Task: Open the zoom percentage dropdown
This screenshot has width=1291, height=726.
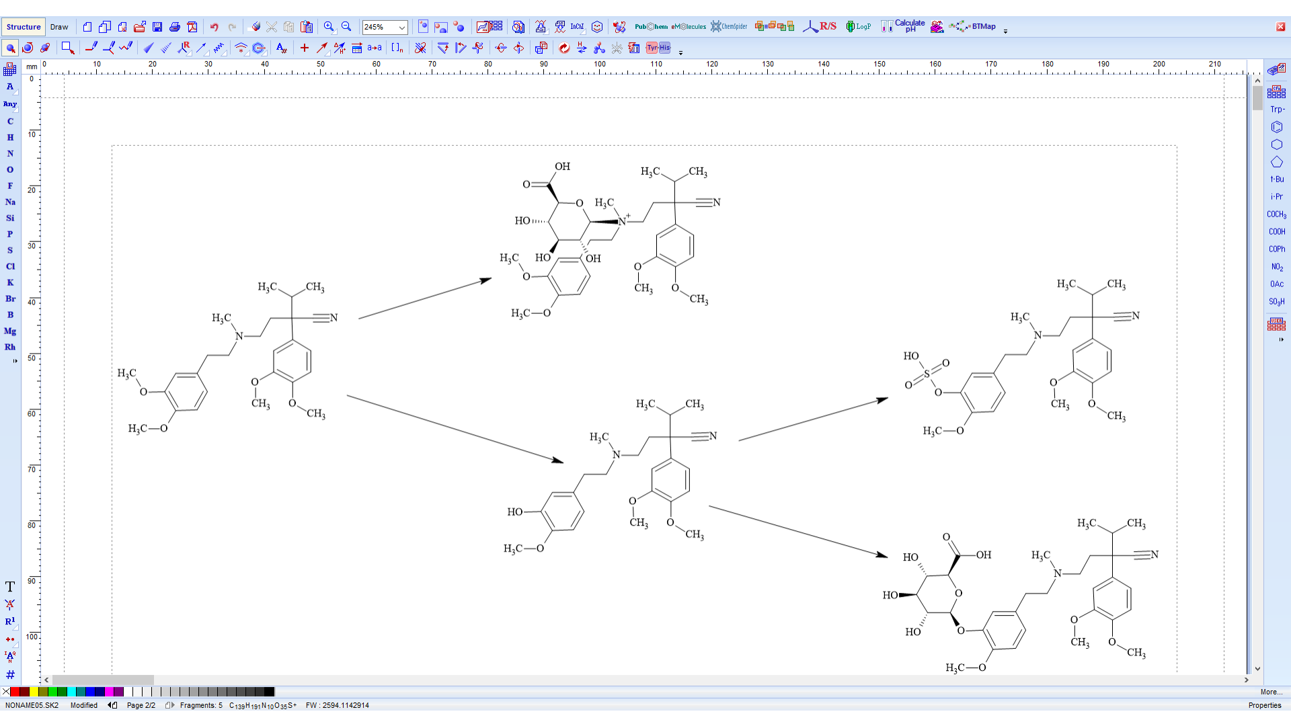Action: coord(401,28)
